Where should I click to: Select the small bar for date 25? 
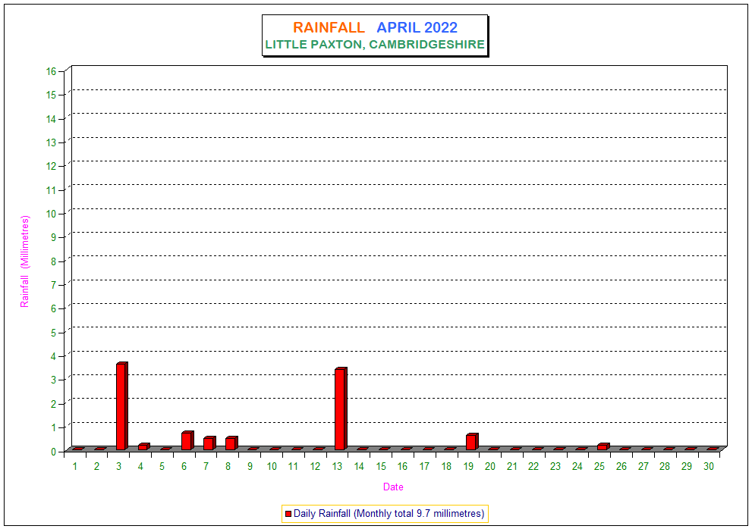click(603, 446)
